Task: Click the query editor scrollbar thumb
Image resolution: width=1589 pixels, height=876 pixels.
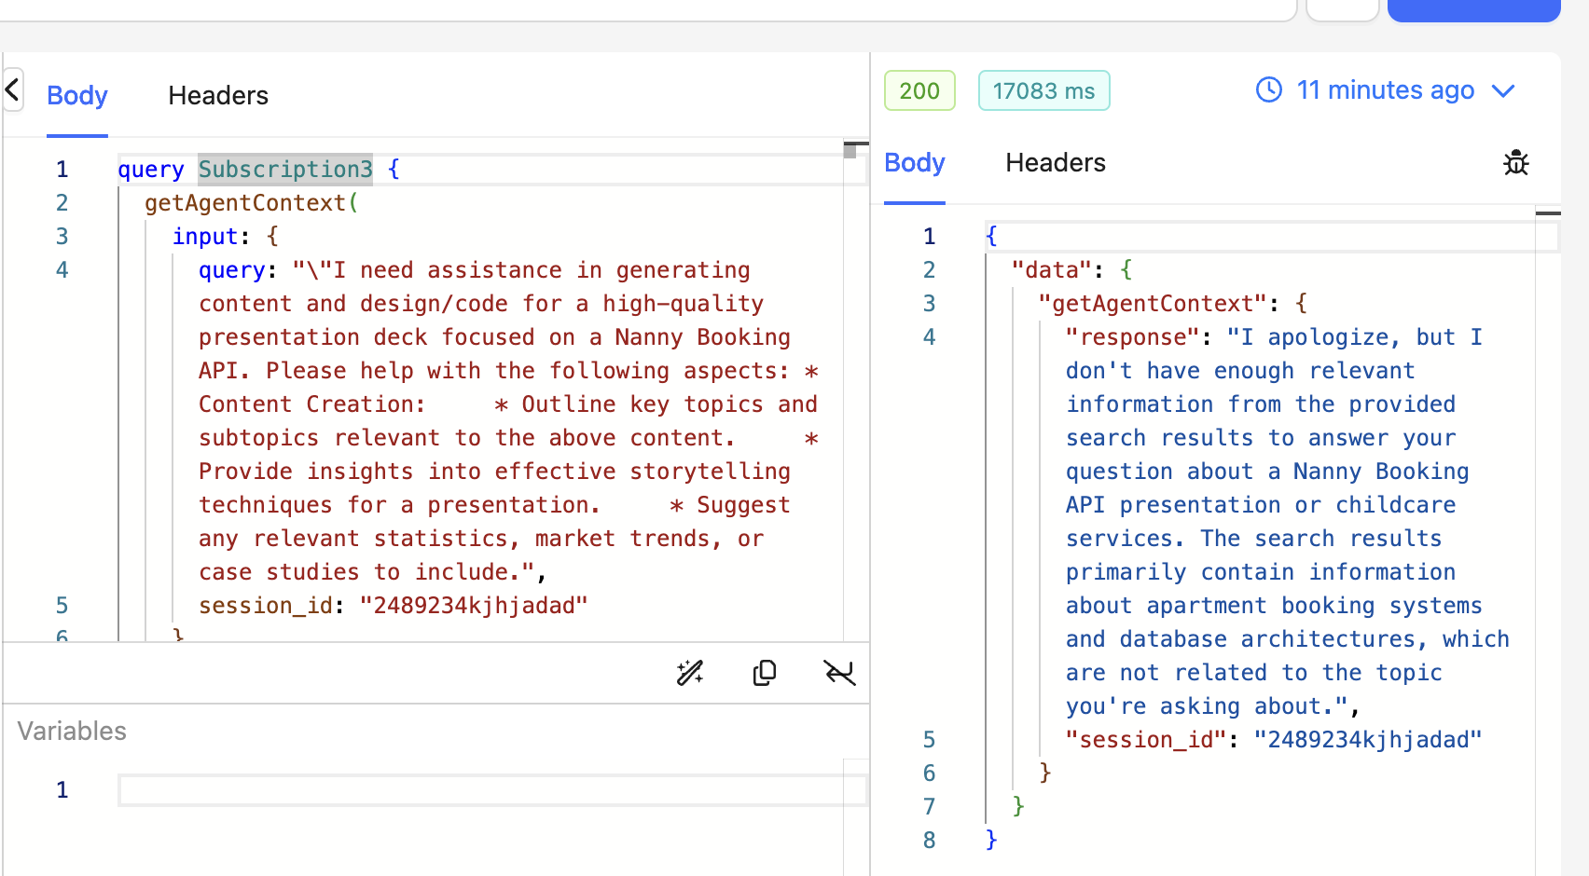Action: click(850, 150)
